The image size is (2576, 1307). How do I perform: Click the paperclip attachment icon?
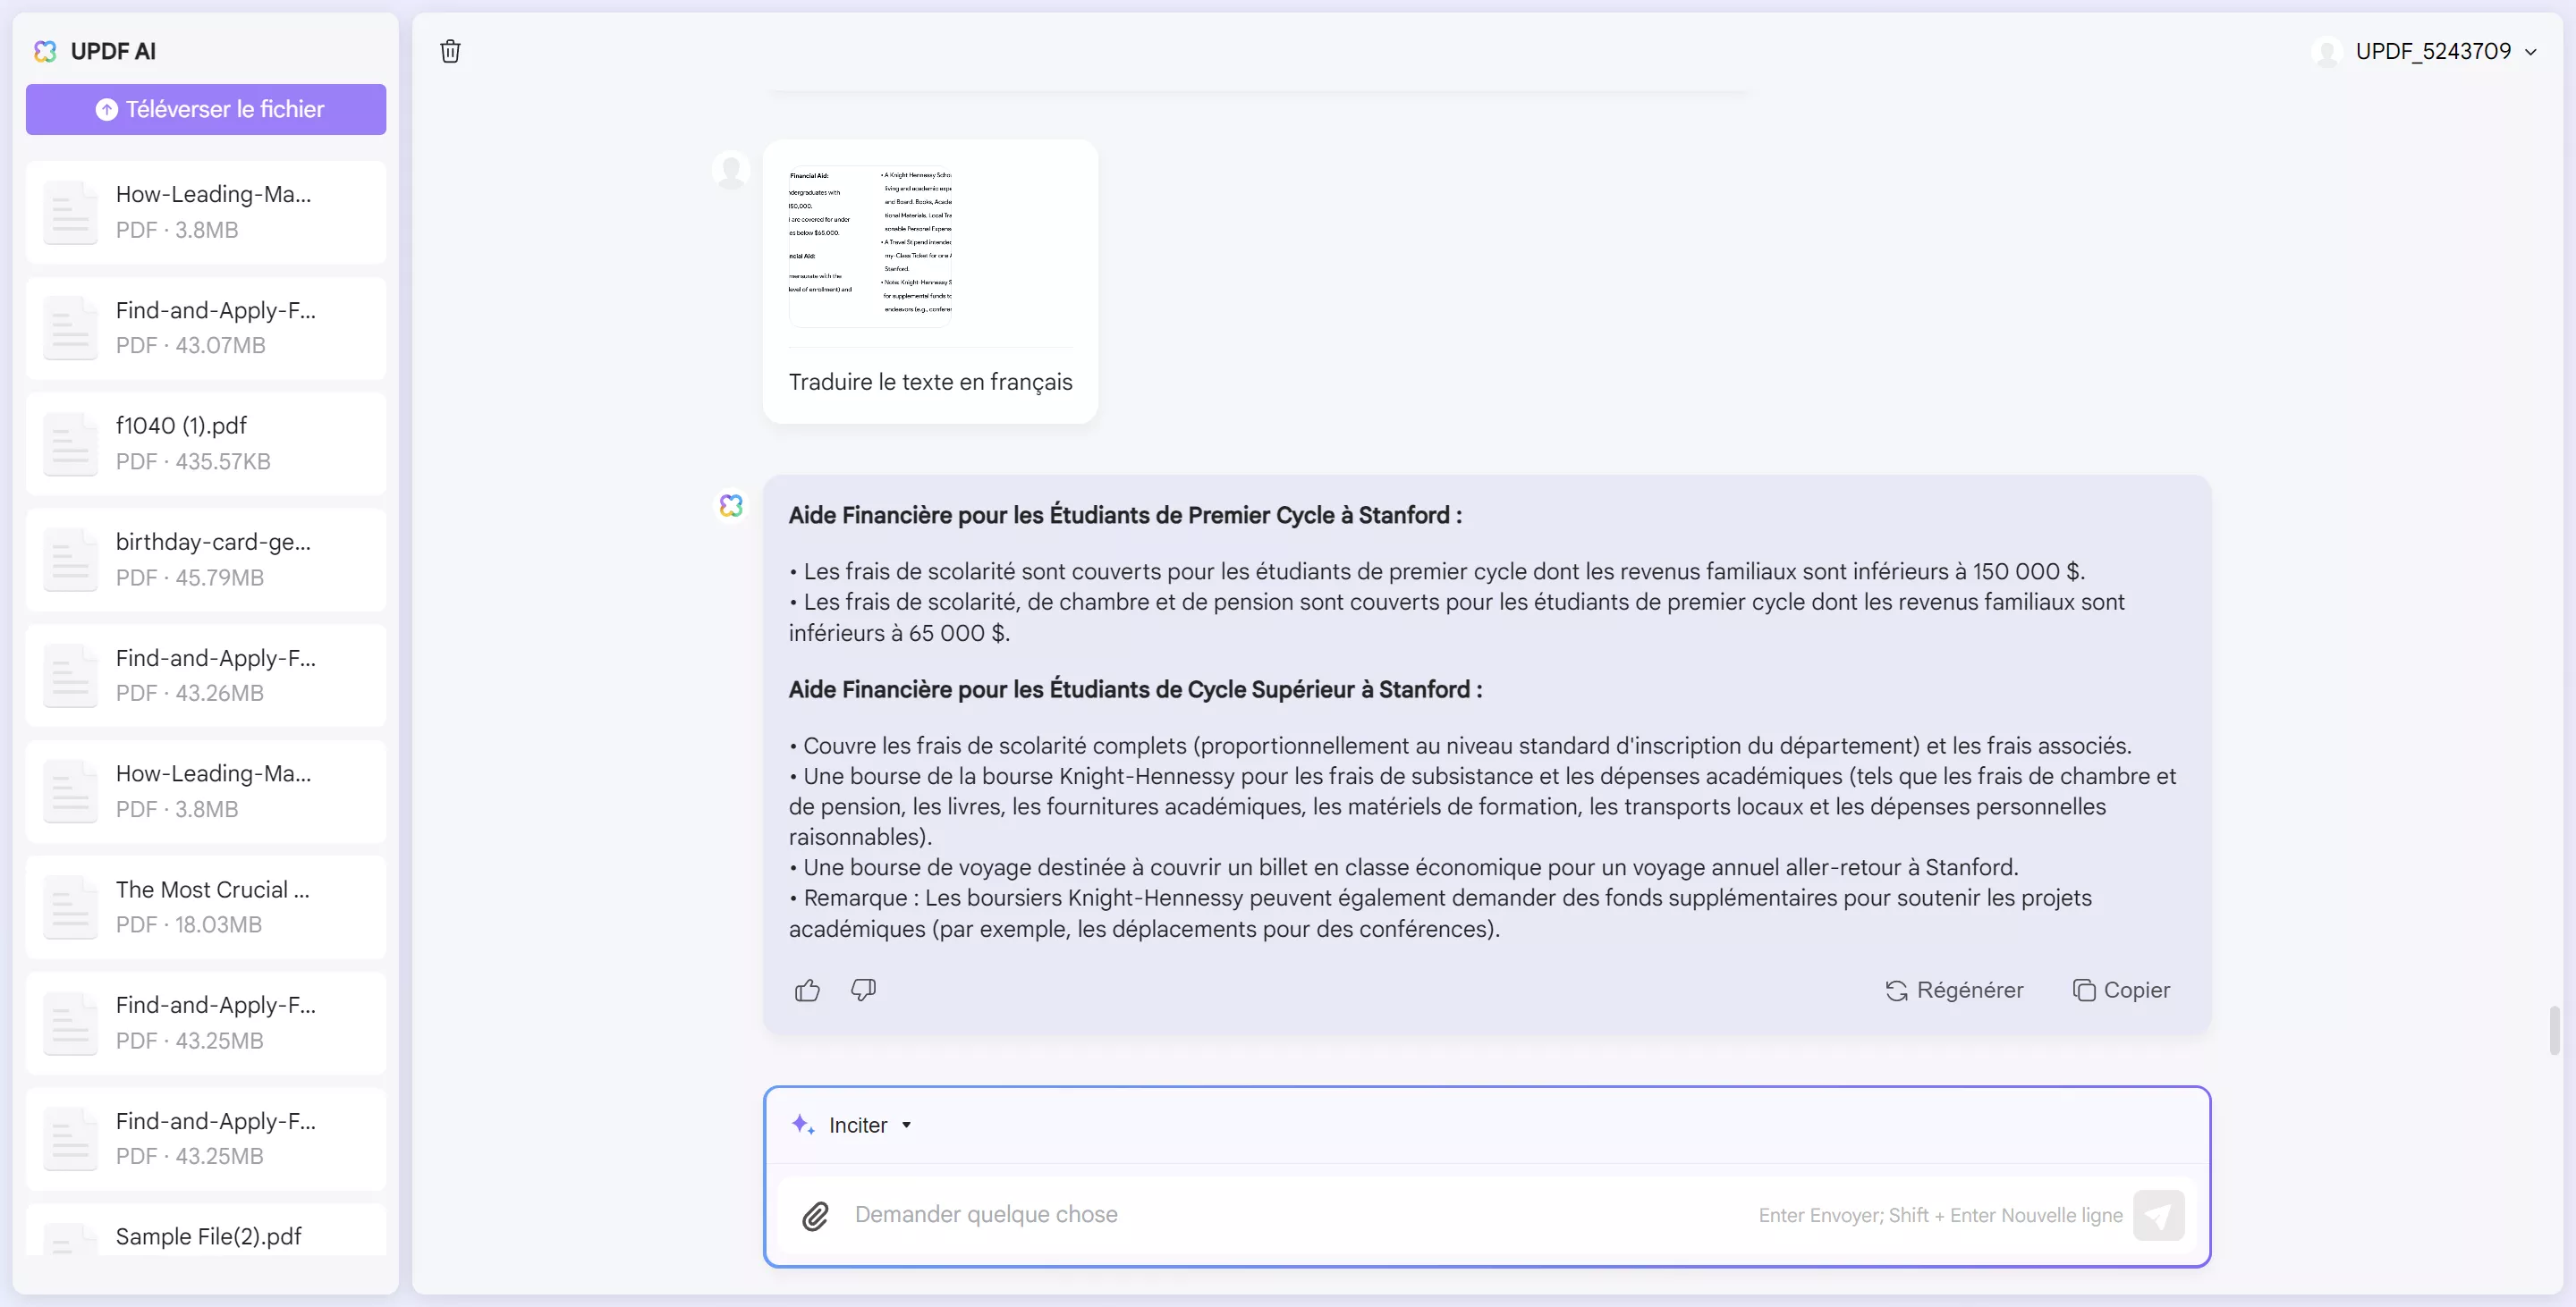click(815, 1215)
